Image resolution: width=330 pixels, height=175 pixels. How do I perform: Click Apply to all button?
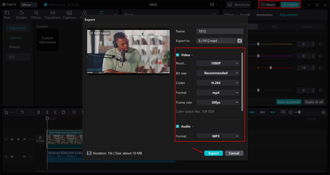(x=314, y=102)
